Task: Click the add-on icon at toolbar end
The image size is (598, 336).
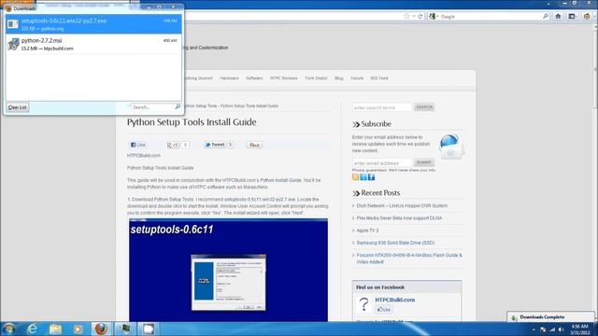Action: click(x=587, y=17)
